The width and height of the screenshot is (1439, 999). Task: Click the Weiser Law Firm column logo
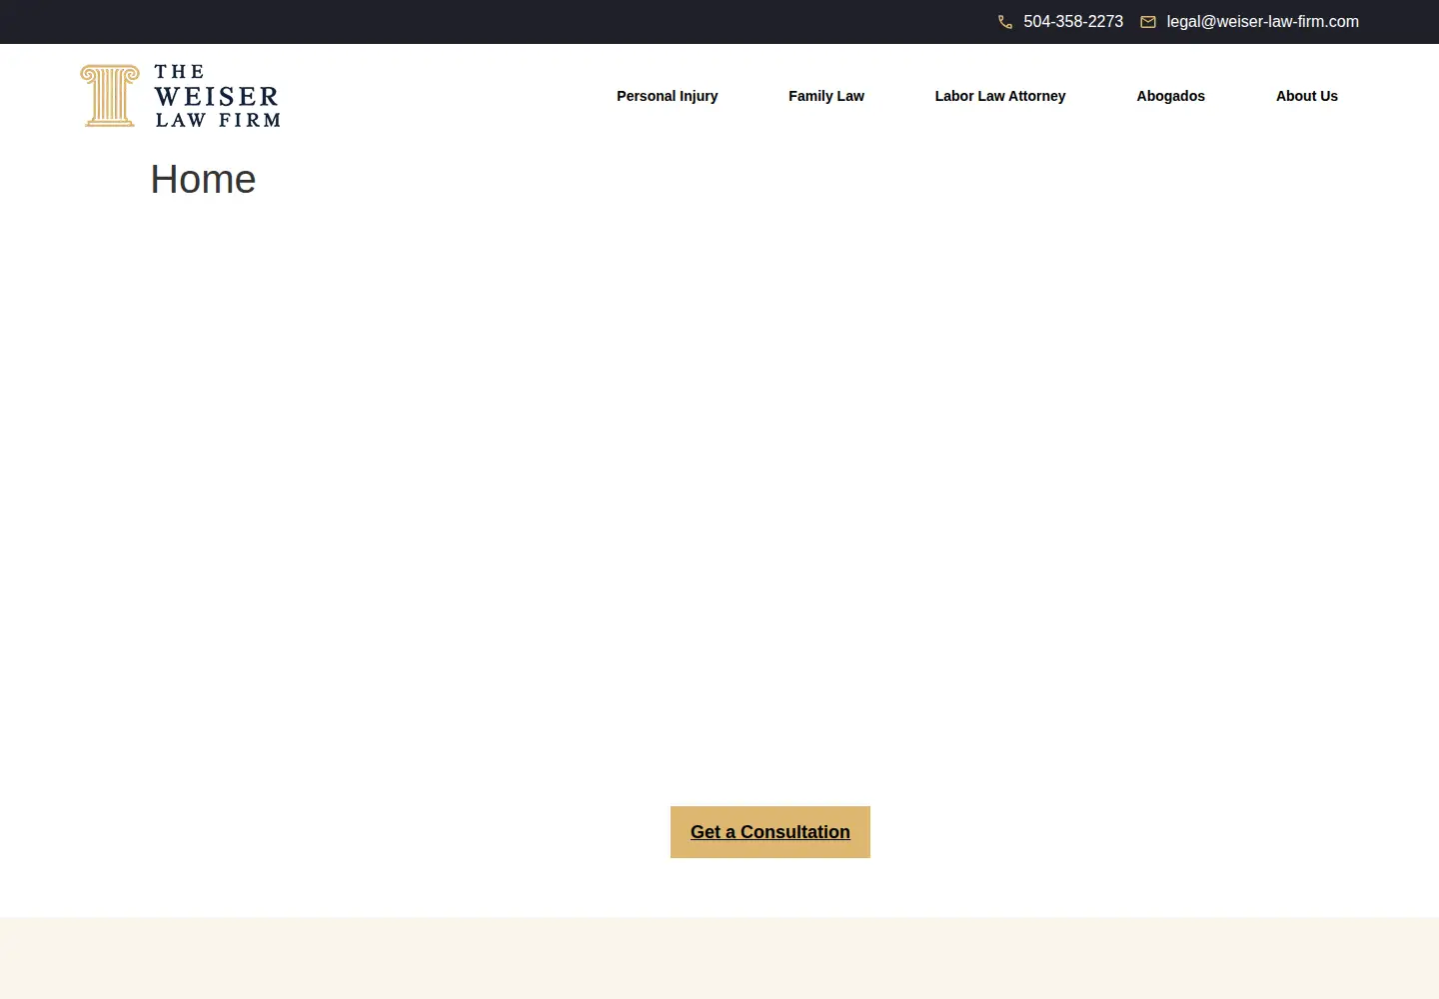[x=180, y=96]
